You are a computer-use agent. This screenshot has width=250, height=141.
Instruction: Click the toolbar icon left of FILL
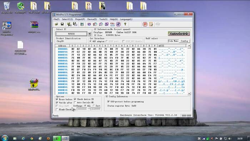point(106,24)
